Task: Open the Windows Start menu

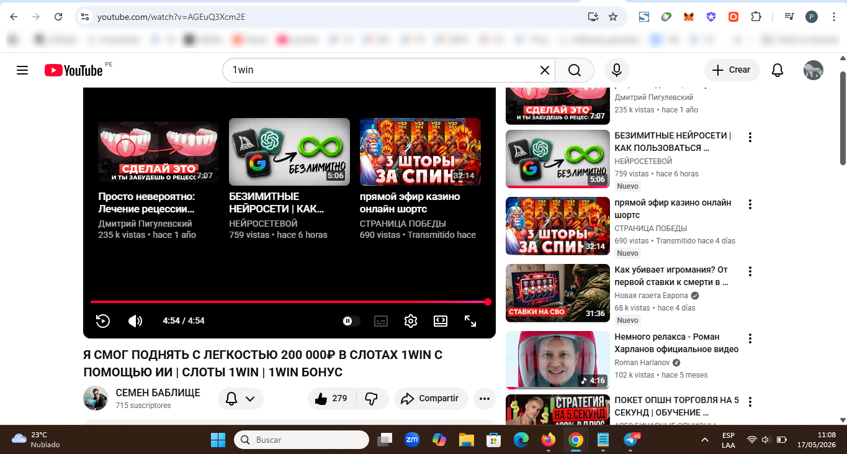Action: click(218, 440)
